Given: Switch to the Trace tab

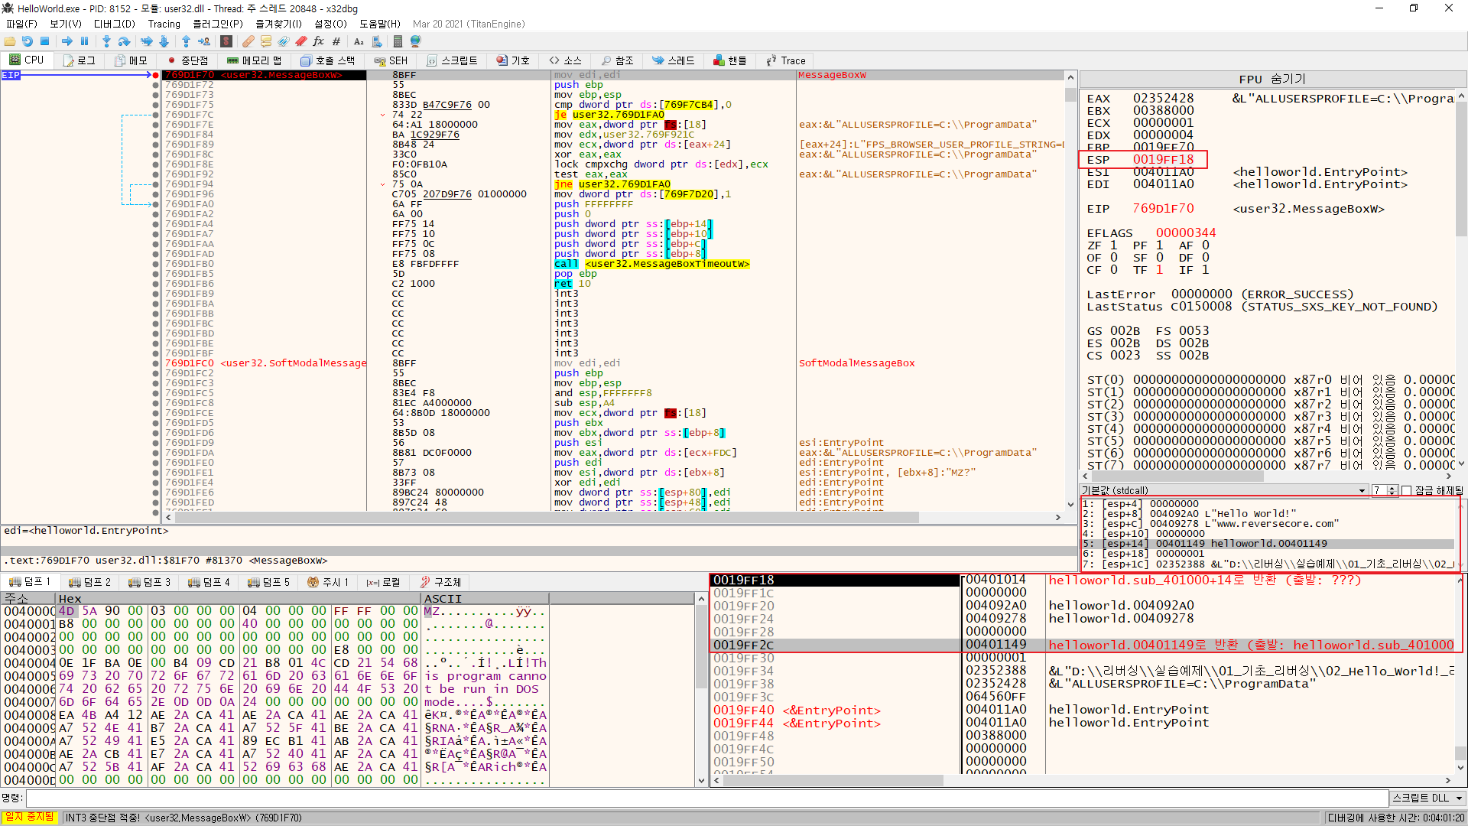Looking at the screenshot, I should coord(786,60).
